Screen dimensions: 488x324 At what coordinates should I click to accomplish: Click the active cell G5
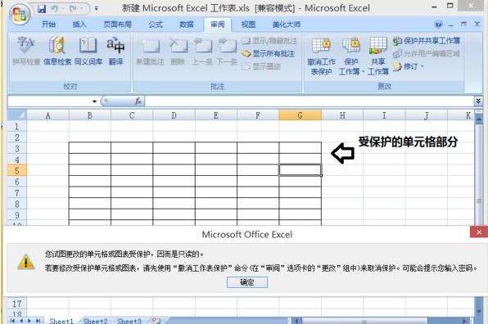(300, 170)
